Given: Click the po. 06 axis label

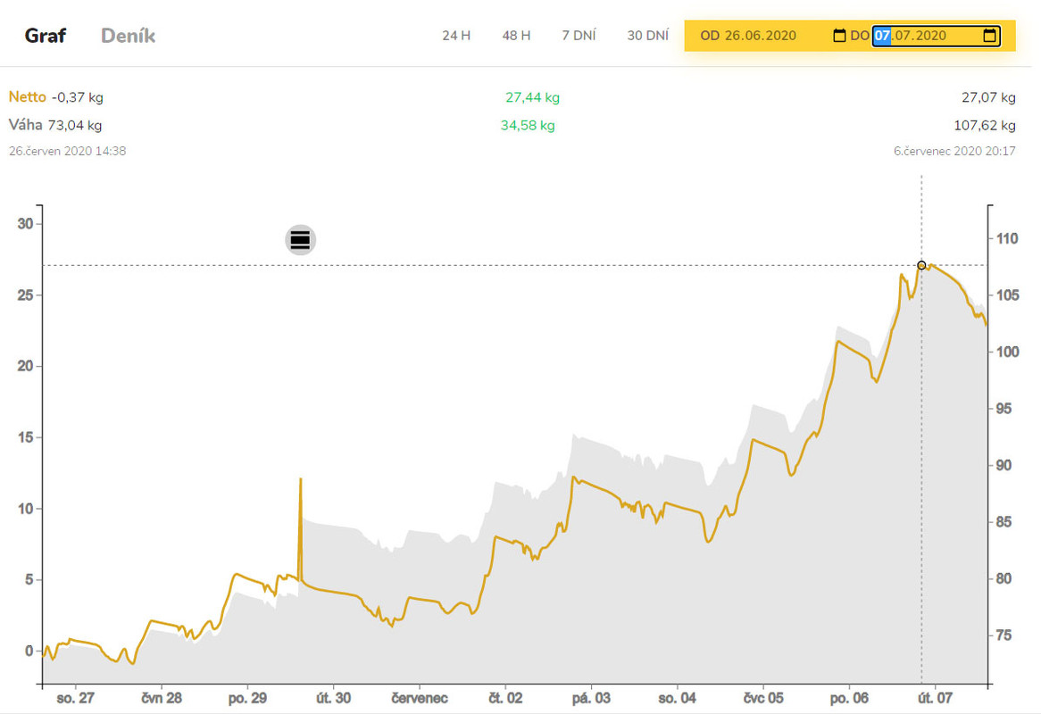Looking at the screenshot, I should point(849,698).
